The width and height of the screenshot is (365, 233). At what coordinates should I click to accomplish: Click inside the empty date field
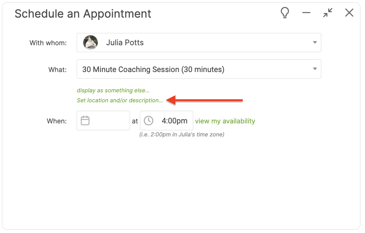(109, 121)
